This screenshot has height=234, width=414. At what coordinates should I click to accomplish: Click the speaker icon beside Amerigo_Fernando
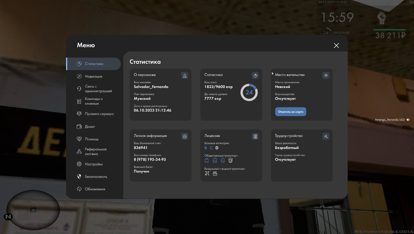click(408, 120)
